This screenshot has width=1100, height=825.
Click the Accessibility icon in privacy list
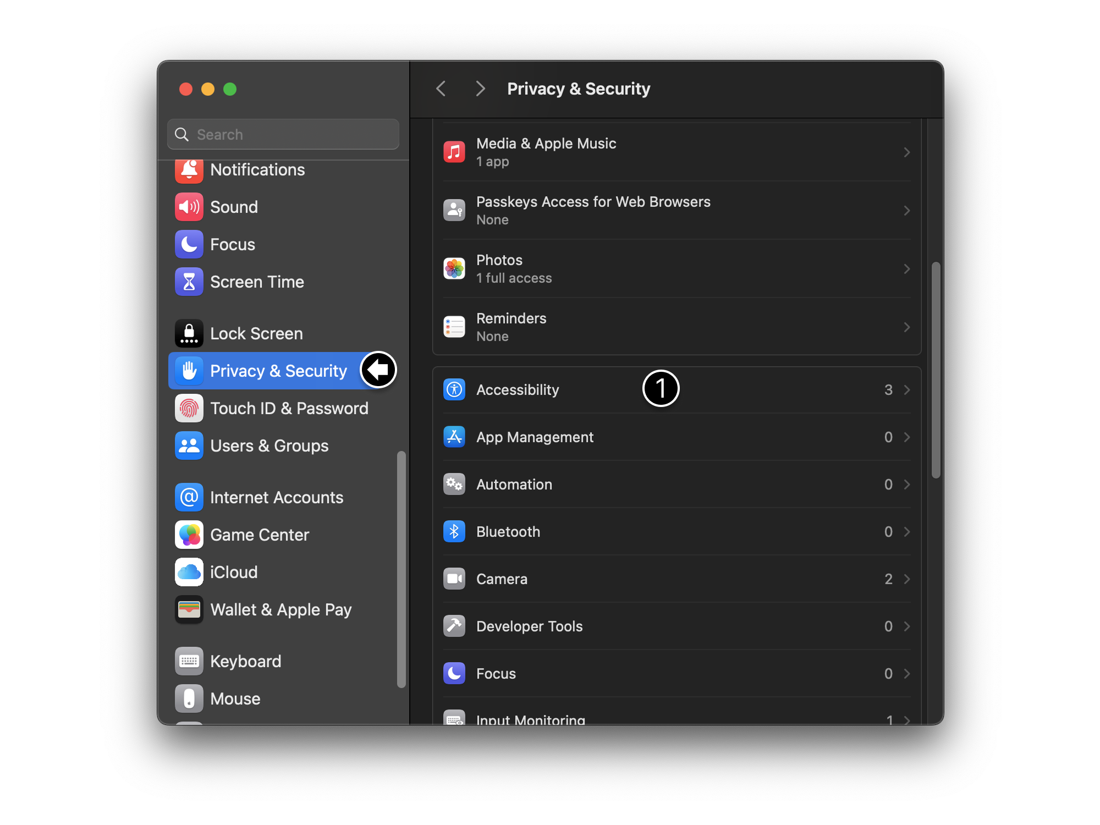tap(454, 390)
